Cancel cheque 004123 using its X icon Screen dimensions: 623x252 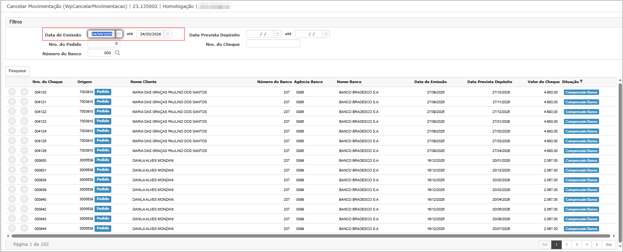[x=24, y=121]
